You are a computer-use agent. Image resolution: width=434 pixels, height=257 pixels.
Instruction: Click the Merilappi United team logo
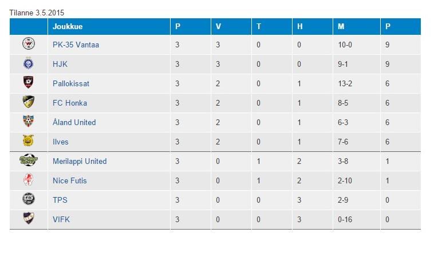point(28,161)
